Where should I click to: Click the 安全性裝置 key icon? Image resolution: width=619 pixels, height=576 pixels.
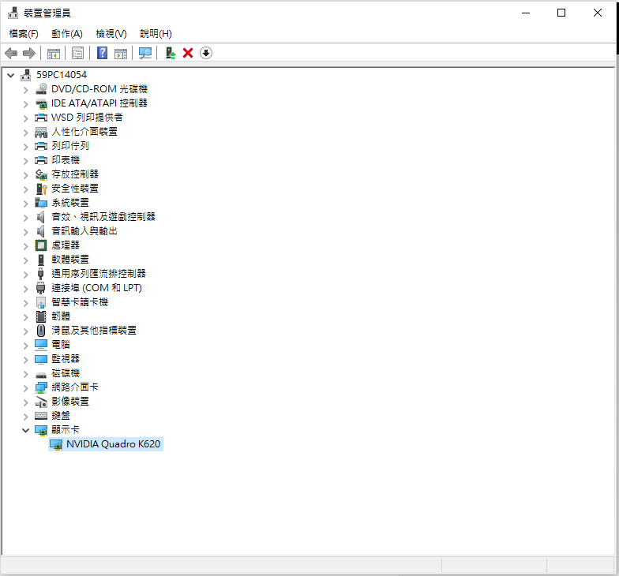pyautogui.click(x=41, y=189)
